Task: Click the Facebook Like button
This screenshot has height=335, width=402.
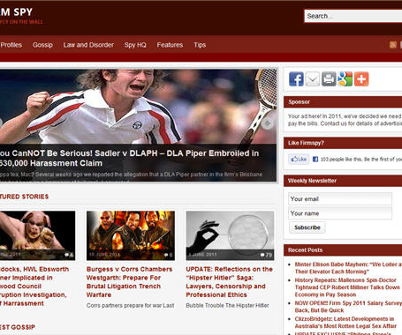Action: click(299, 160)
